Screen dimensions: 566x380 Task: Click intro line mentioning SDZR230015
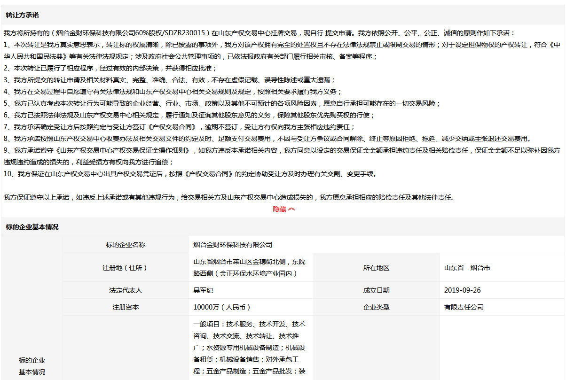click(x=259, y=33)
